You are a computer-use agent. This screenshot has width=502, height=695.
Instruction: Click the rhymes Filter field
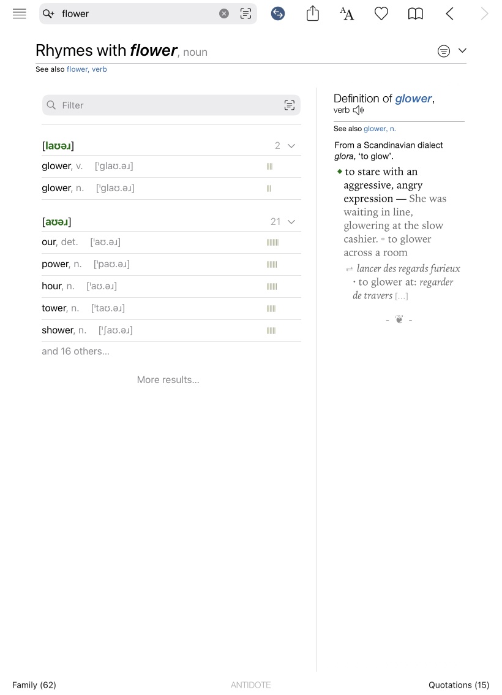165,105
